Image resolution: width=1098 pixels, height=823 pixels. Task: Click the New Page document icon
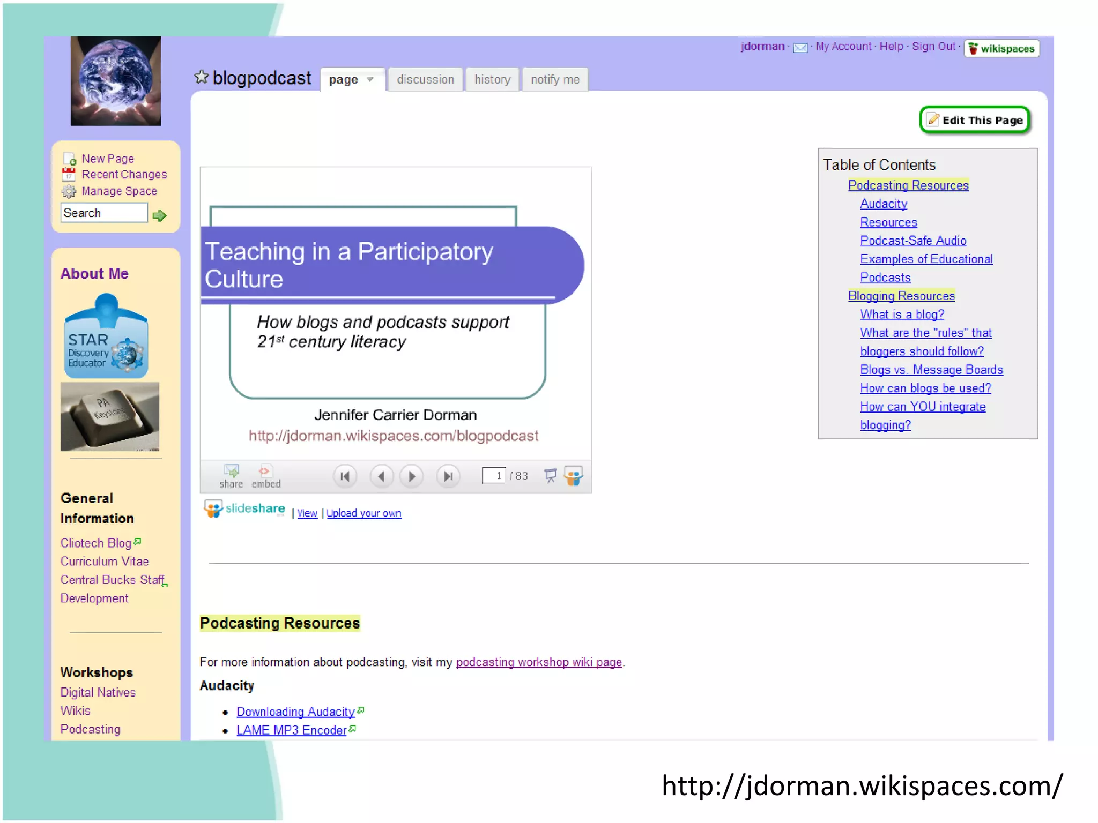69,159
